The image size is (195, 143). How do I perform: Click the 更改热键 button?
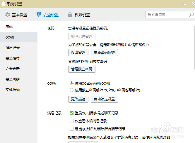(78, 99)
